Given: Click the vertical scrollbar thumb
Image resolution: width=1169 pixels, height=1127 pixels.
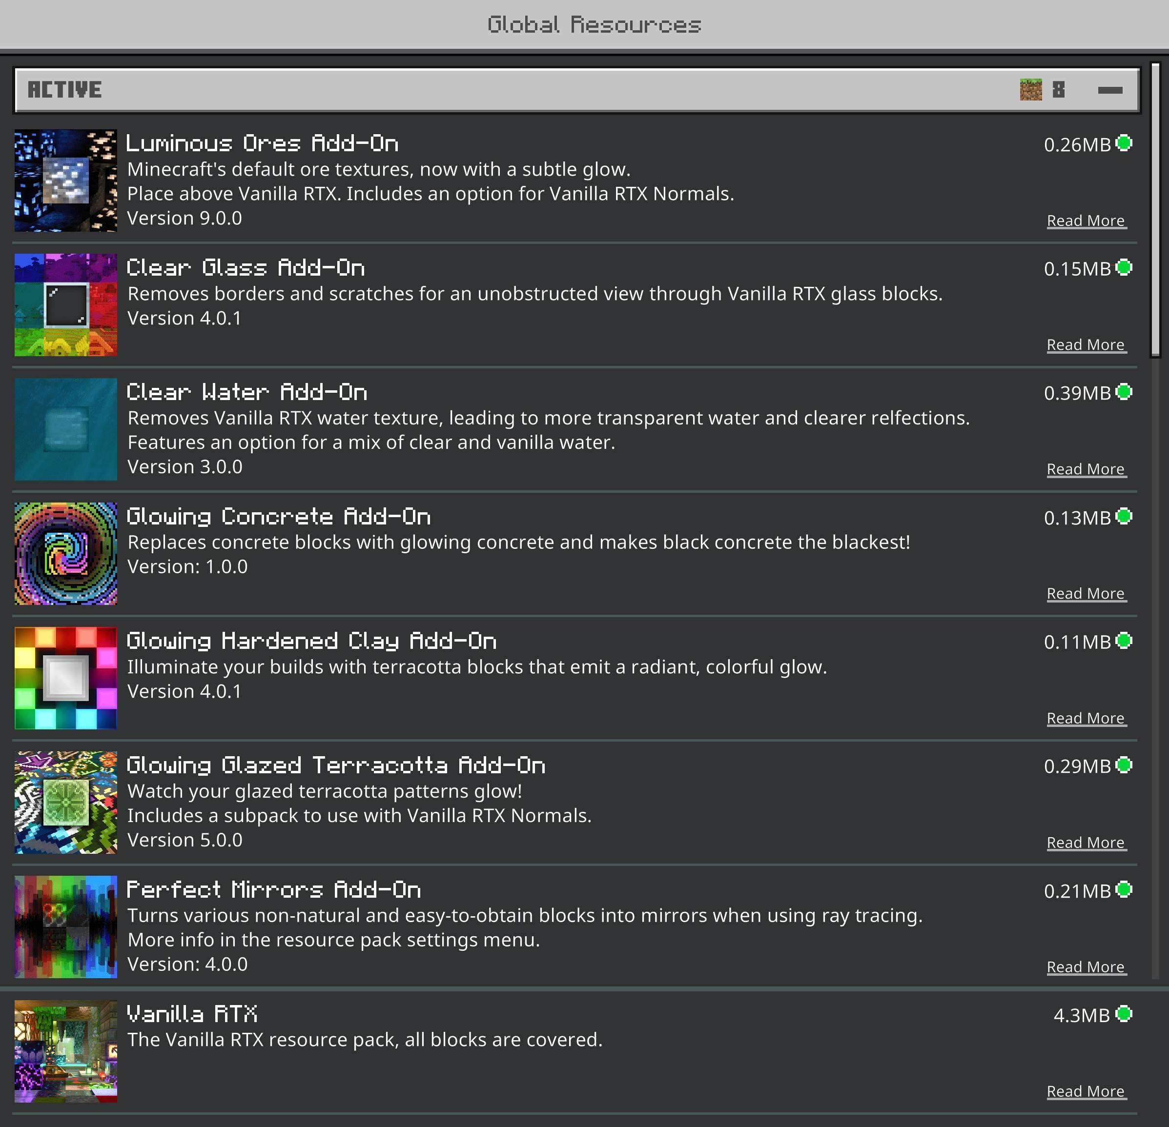Looking at the screenshot, I should coord(1155,209).
